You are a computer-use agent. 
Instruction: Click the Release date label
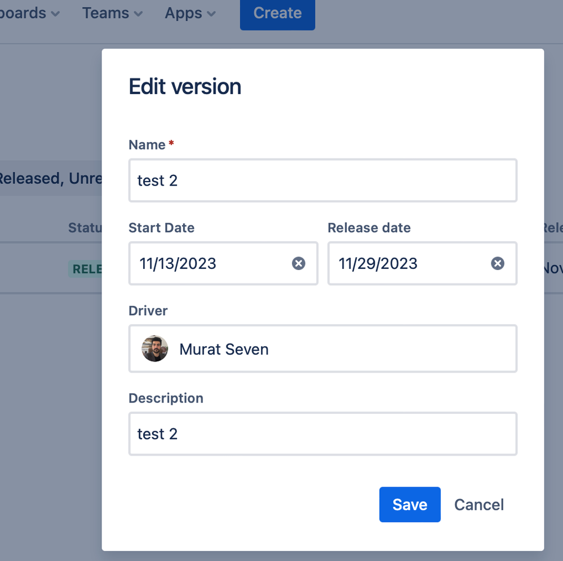[369, 228]
